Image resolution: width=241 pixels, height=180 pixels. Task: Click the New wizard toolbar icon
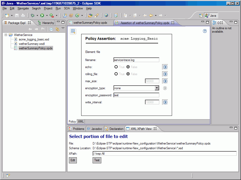click(x=7, y=15)
